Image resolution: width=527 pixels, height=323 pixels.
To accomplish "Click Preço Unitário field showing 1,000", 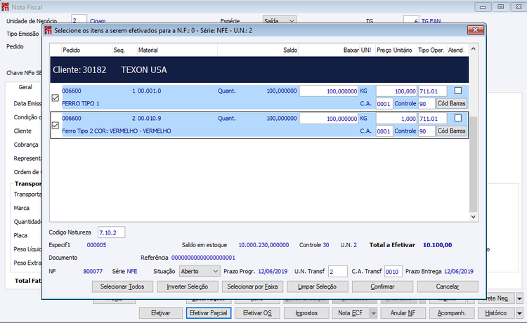I will coord(396,119).
